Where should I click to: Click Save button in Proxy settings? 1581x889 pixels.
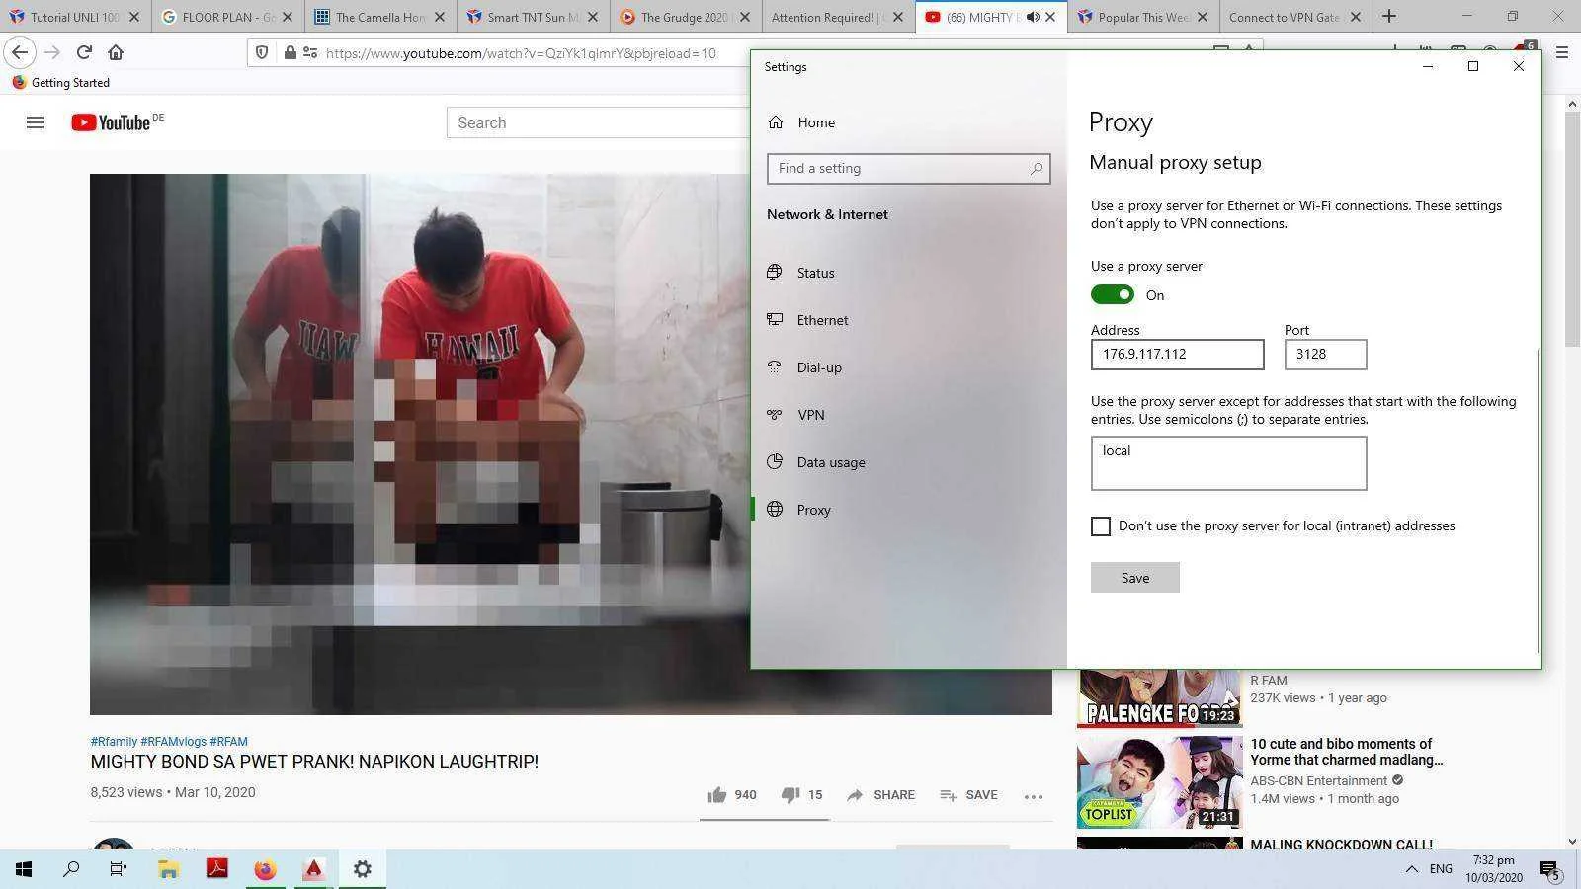pos(1134,578)
